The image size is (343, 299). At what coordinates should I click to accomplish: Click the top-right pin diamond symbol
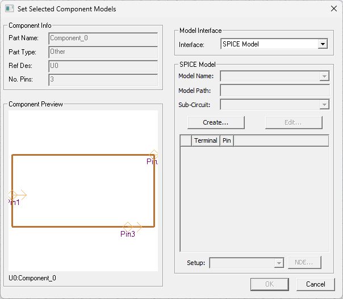[x=154, y=155]
